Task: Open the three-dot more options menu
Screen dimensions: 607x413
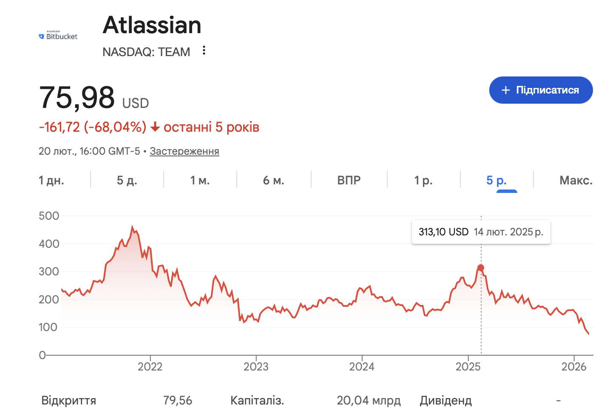Action: 204,51
